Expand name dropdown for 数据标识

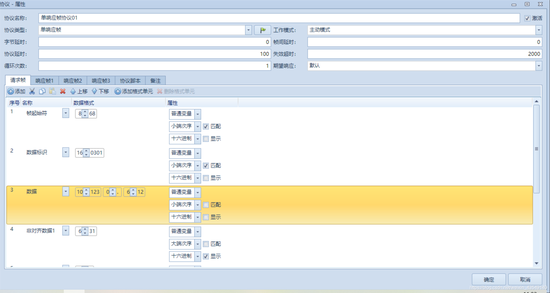pos(66,152)
